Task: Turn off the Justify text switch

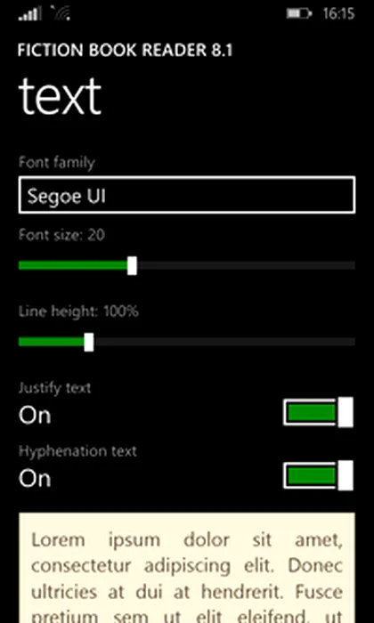Action: 319,412
